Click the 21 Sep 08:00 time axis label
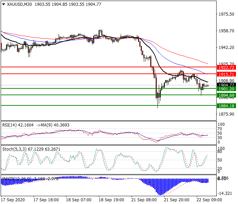The height and width of the screenshot is (204, 238). pyautogui.click(x=144, y=200)
